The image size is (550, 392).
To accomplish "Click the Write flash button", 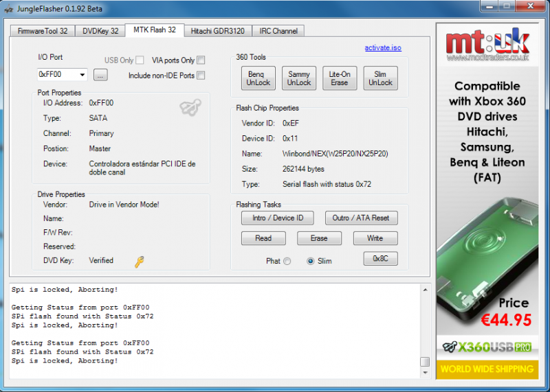I will (x=375, y=238).
